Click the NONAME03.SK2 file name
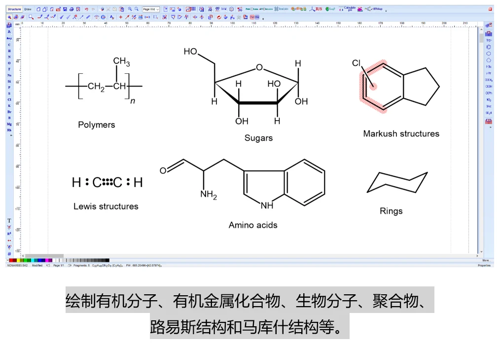499x343 pixels. pos(17,265)
